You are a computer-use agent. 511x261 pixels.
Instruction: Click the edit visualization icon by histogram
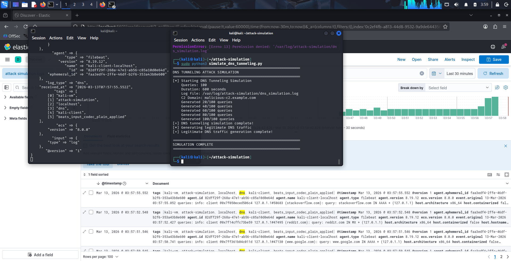coord(497,87)
